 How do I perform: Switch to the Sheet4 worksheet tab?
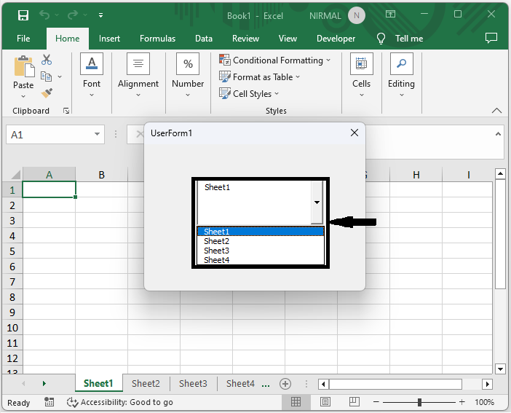point(240,383)
